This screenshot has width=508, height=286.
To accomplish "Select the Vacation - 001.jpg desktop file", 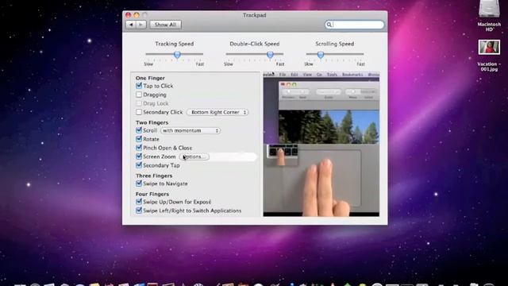I will tap(489, 55).
